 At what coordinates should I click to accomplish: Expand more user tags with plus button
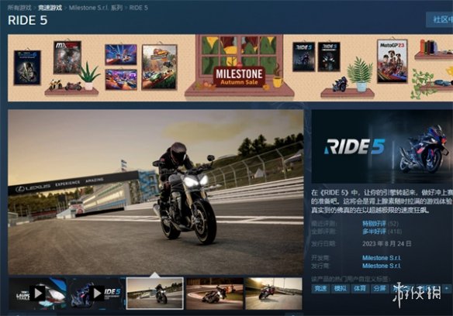pos(447,288)
